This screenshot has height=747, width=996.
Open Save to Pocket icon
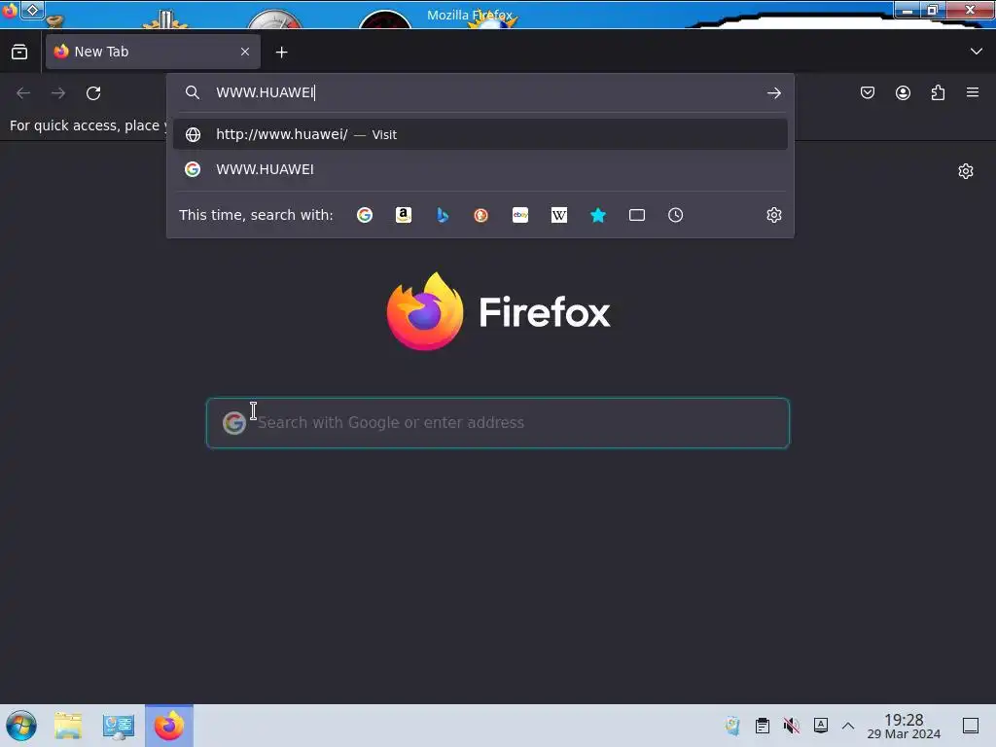[867, 92]
